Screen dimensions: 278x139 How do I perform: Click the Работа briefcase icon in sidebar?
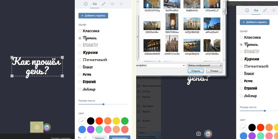(x=139, y=97)
